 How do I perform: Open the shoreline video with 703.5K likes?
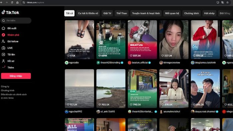111,88
